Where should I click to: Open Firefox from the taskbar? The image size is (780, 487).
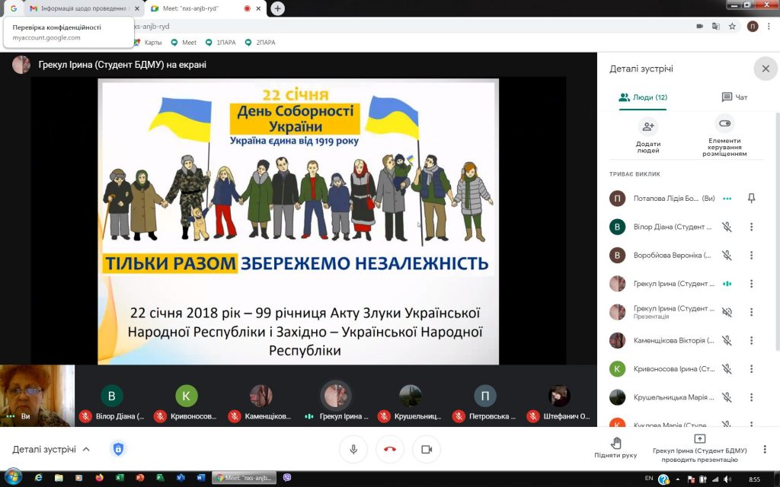(99, 478)
